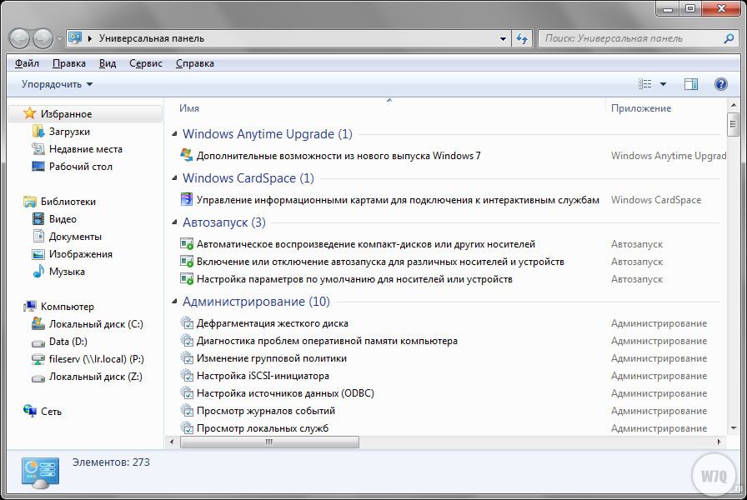The height and width of the screenshot is (500, 747).
Task: Click the Изображения library icon
Action: 38,254
